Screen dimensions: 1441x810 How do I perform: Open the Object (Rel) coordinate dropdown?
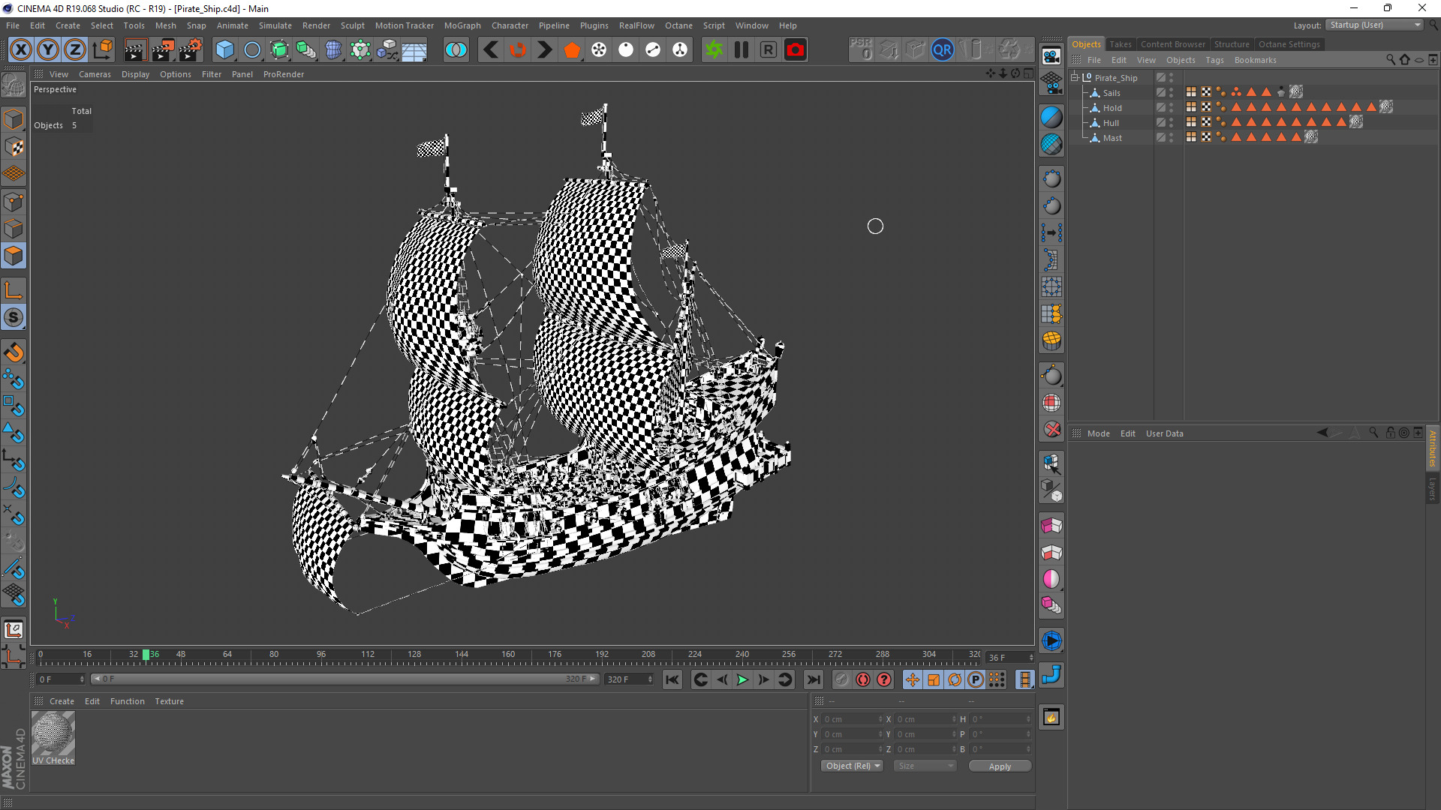(x=852, y=766)
